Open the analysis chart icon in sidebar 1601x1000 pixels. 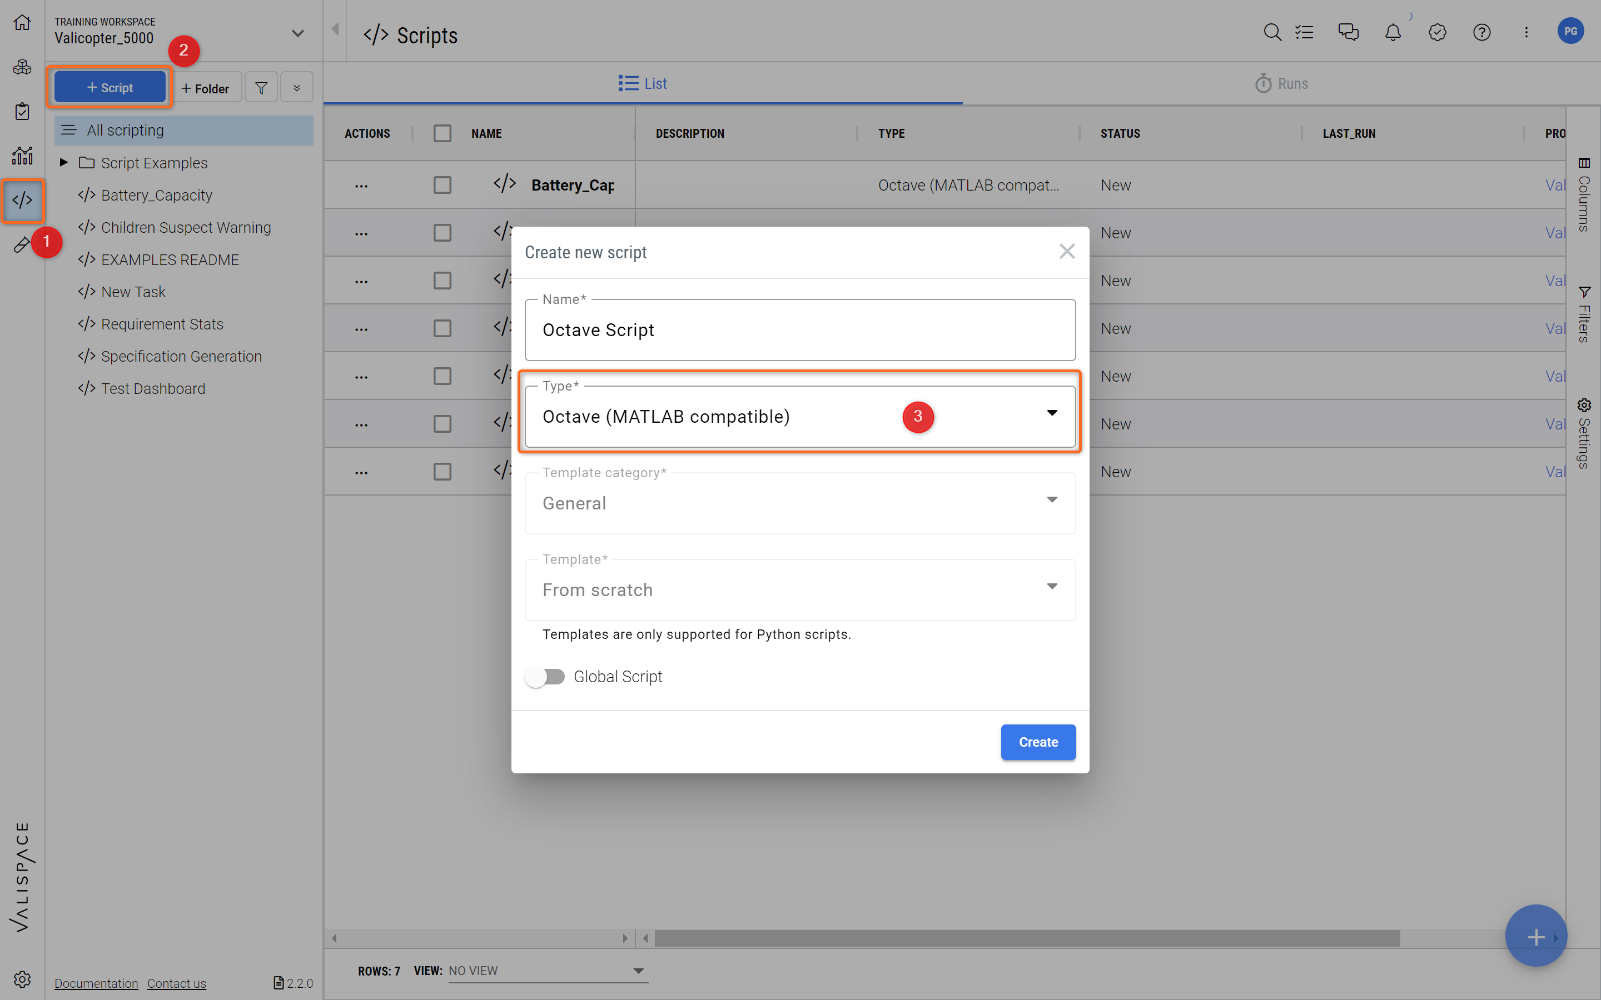click(22, 156)
